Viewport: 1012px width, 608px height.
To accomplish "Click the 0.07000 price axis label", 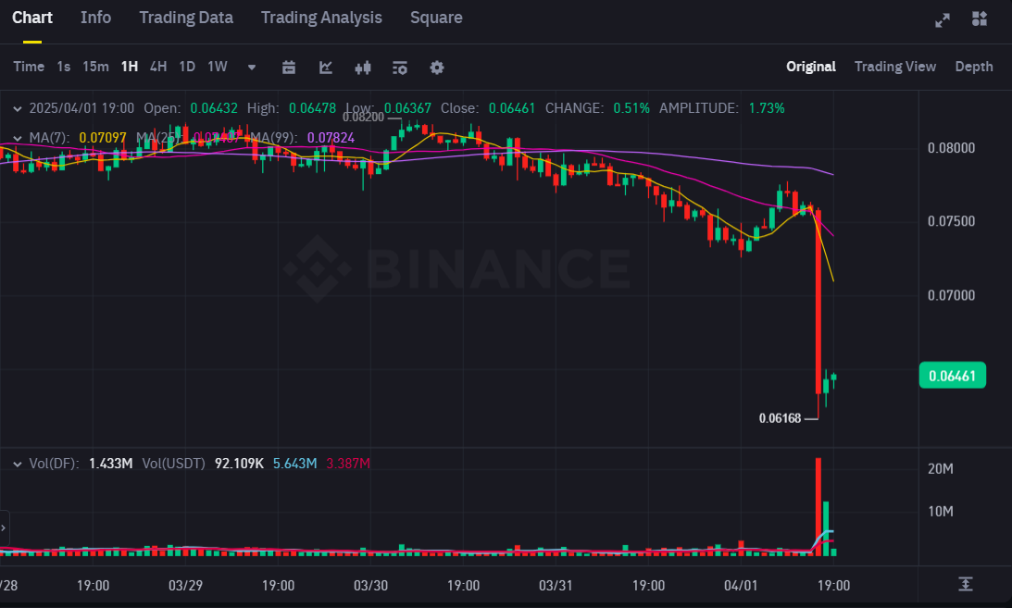I will click(x=951, y=295).
